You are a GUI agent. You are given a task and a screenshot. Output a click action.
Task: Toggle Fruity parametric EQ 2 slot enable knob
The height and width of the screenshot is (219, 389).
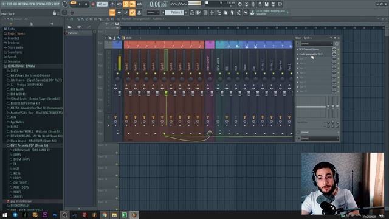334,54
